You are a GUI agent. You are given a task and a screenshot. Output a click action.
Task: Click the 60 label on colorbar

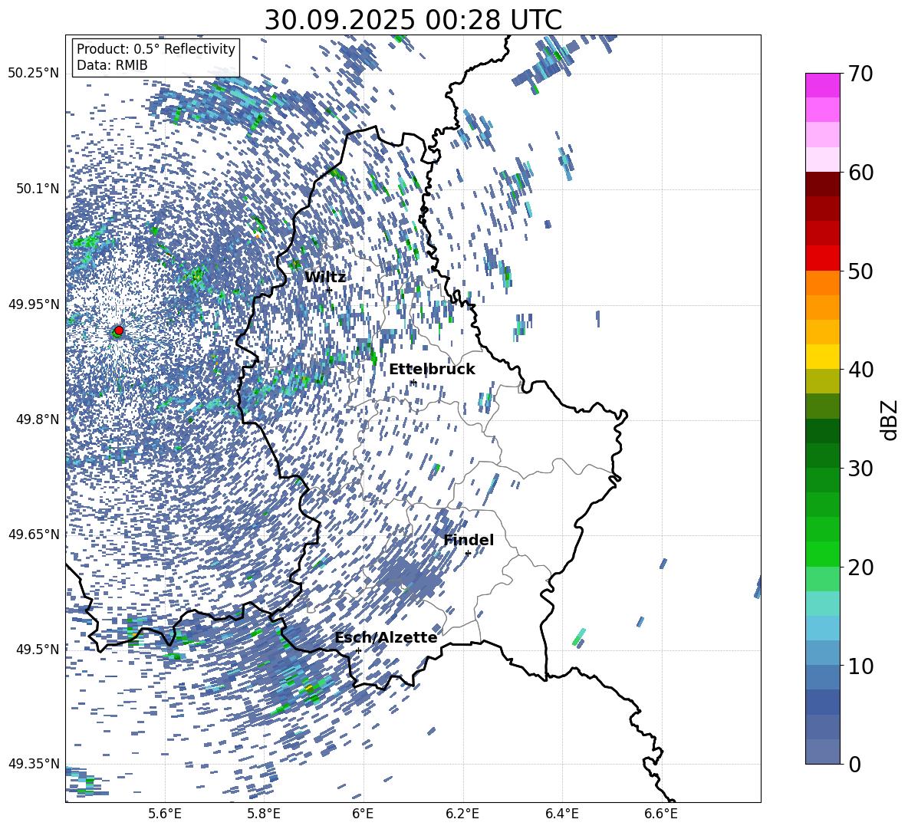coord(861,173)
